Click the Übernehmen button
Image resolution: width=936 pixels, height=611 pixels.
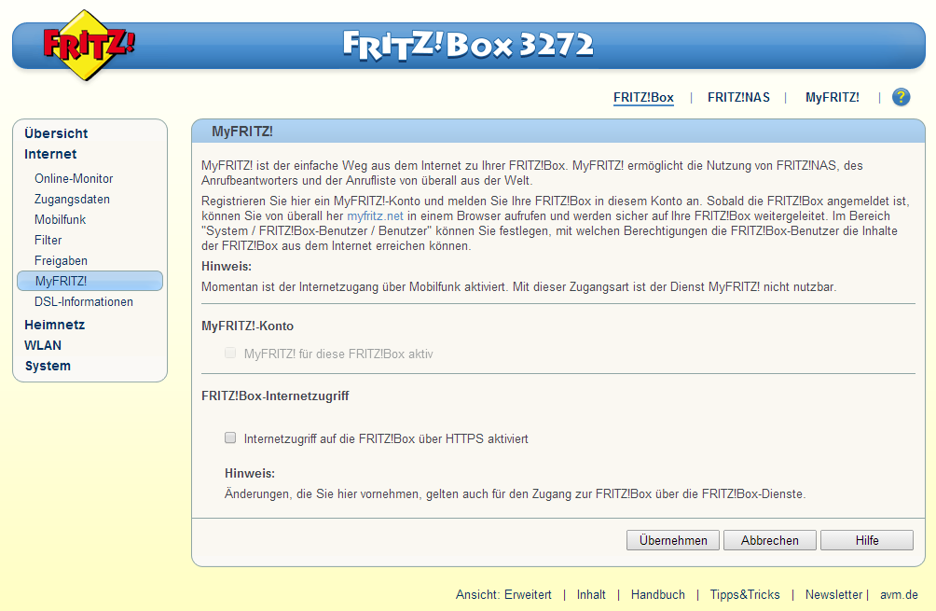pos(672,539)
